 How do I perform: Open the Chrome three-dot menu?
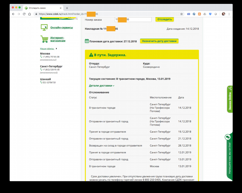click(229, 14)
